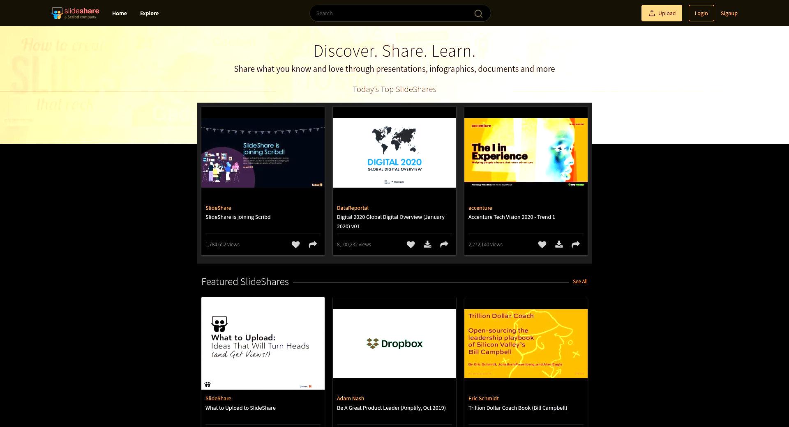Open the SlideShare is joining Scribd thumbnail
789x427 pixels.
(x=263, y=153)
